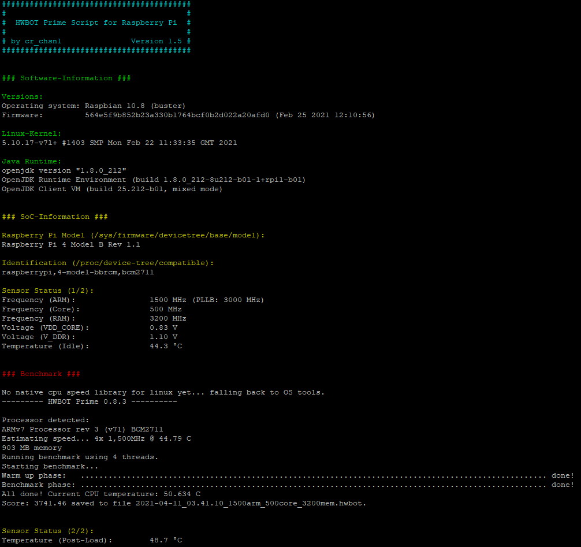Click the red Benchmark section header
The width and height of the screenshot is (581, 547).
pyautogui.click(x=41, y=374)
